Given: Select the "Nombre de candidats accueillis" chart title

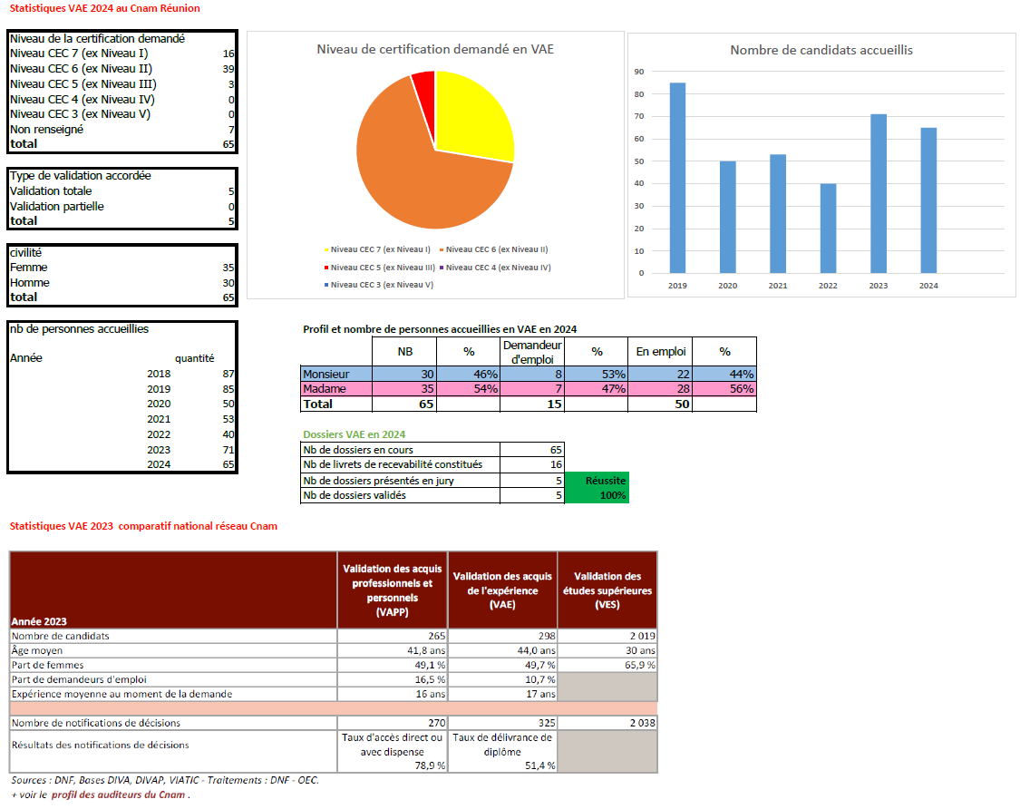Looking at the screenshot, I should (x=821, y=50).
